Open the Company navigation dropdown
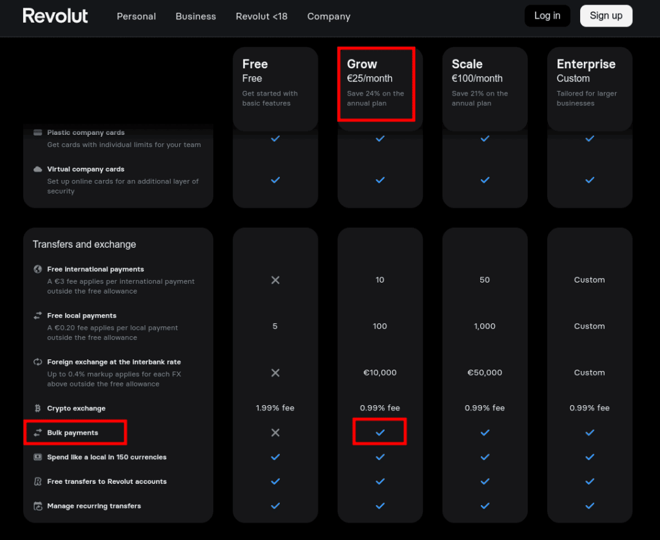Viewport: 660px width, 540px height. [329, 16]
